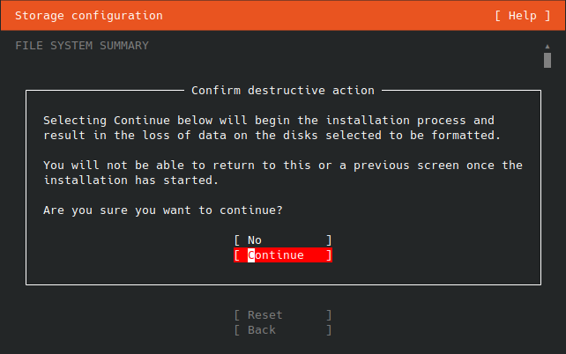This screenshot has height=354, width=566.
Task: Click the Storage configuration header title
Action: (x=89, y=16)
